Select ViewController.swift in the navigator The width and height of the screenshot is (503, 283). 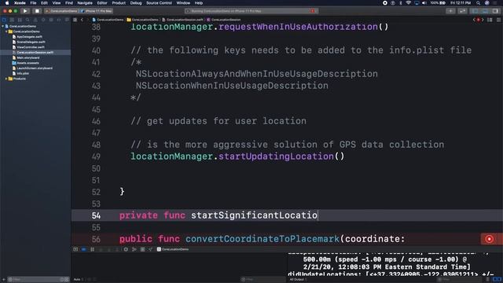[x=31, y=47]
